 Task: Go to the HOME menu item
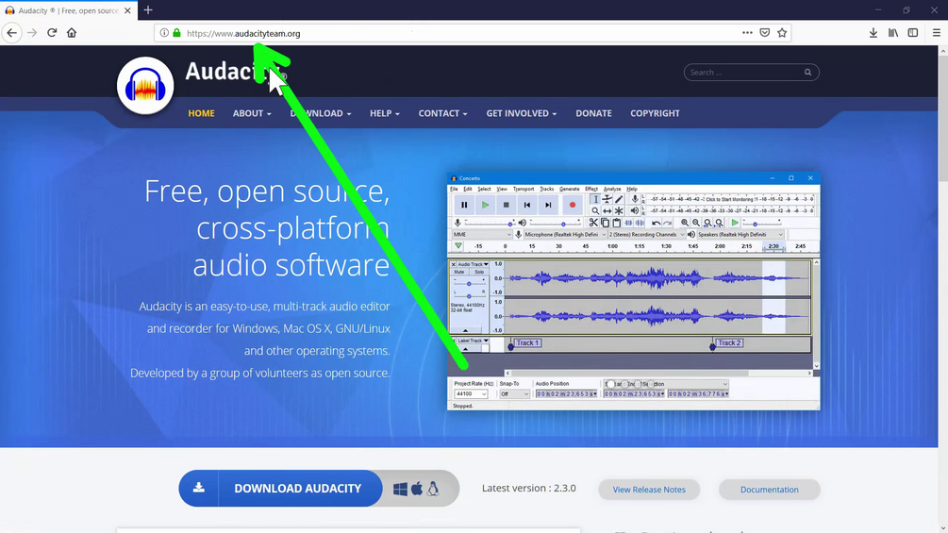[x=201, y=113]
